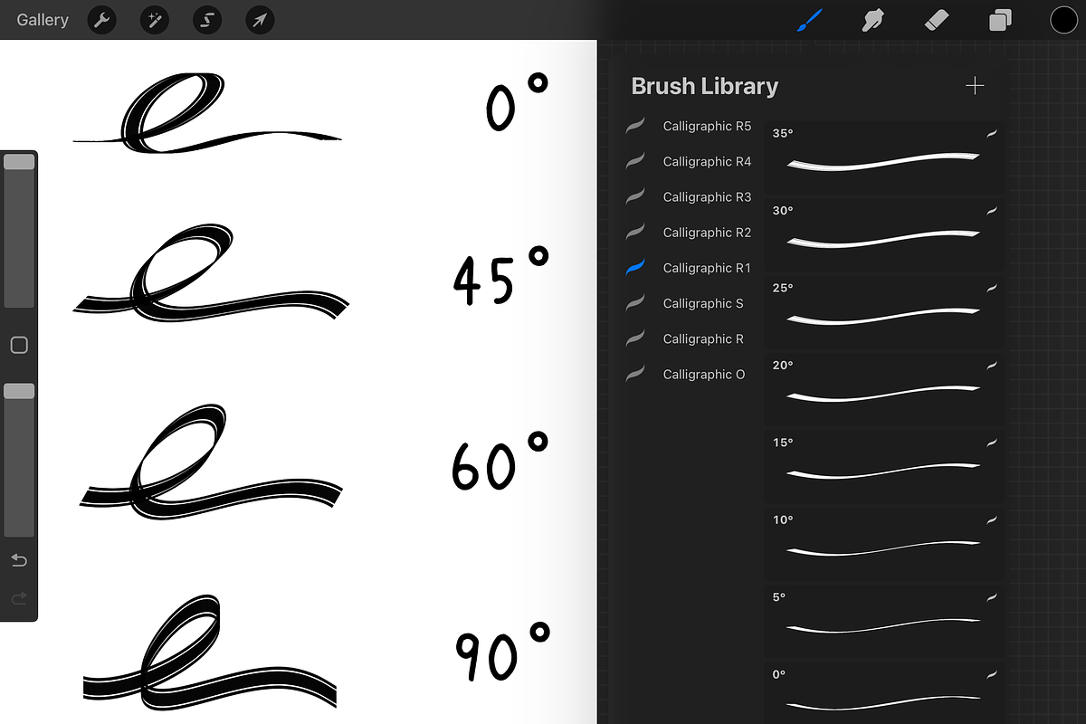The width and height of the screenshot is (1086, 724).
Task: Click the brush opacity slider
Action: (x=19, y=460)
